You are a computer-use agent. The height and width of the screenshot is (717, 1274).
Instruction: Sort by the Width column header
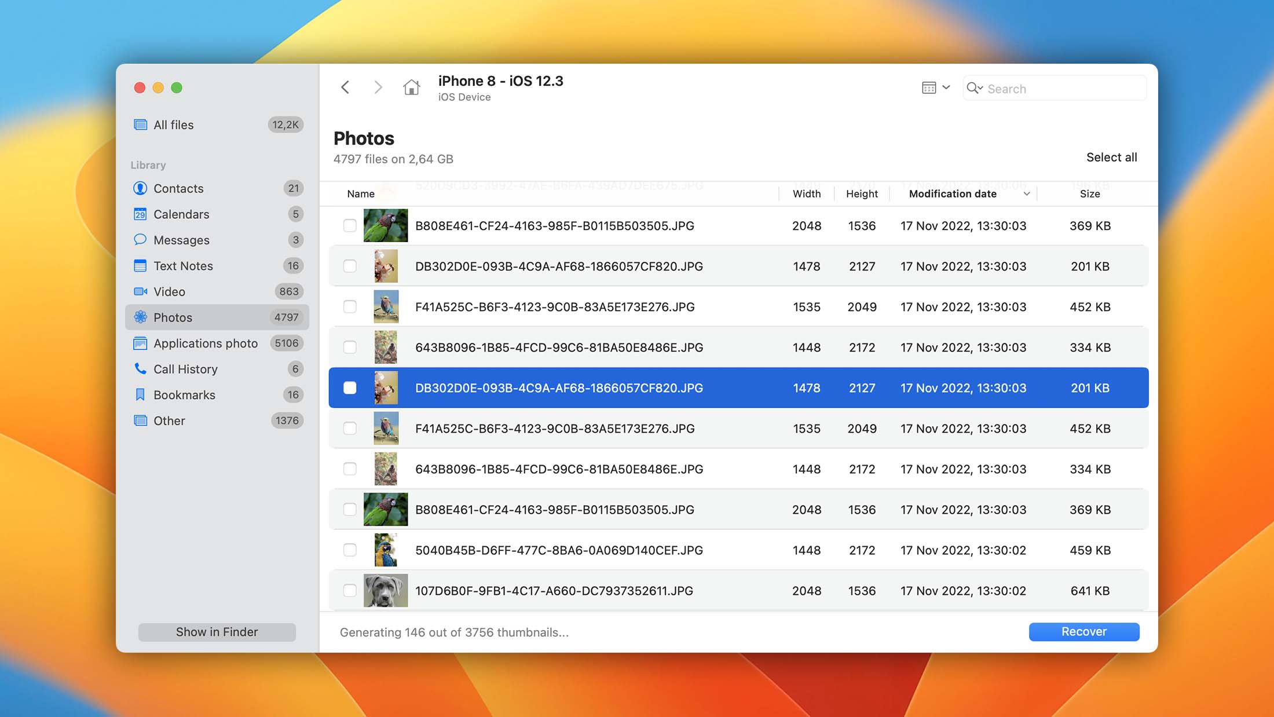(x=807, y=194)
